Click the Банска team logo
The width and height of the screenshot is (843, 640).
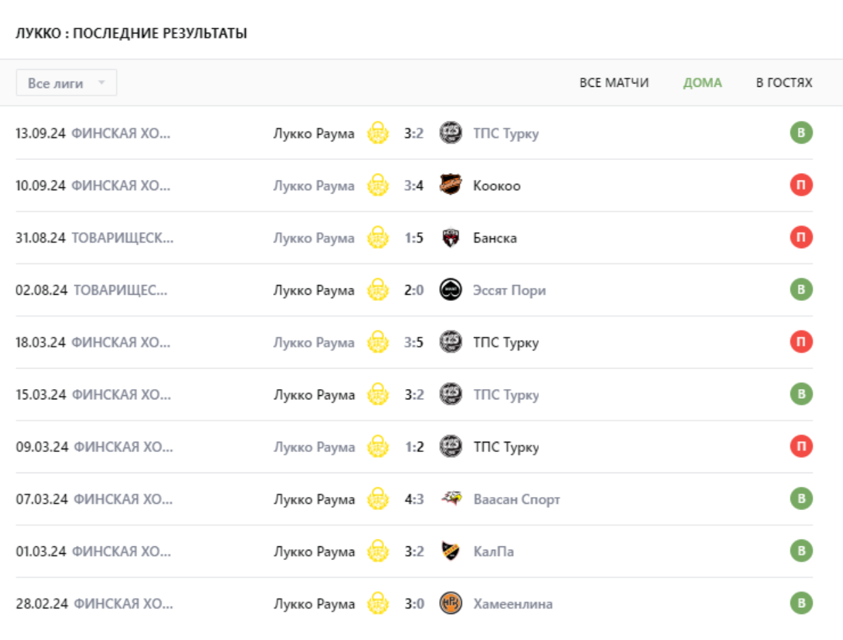[450, 238]
